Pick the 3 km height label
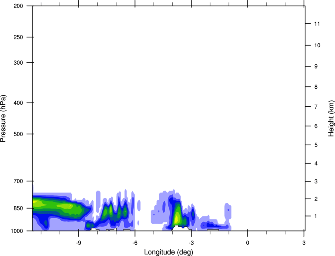Image resolution: width=335 pixels, height=256 pixels. 316,182
